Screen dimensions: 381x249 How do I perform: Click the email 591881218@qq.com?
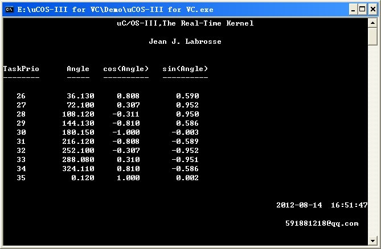click(322, 223)
